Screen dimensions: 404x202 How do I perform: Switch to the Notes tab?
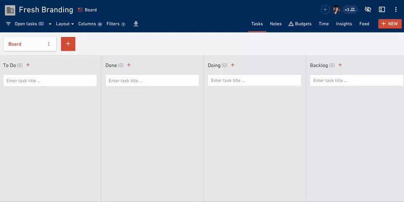pos(276,24)
